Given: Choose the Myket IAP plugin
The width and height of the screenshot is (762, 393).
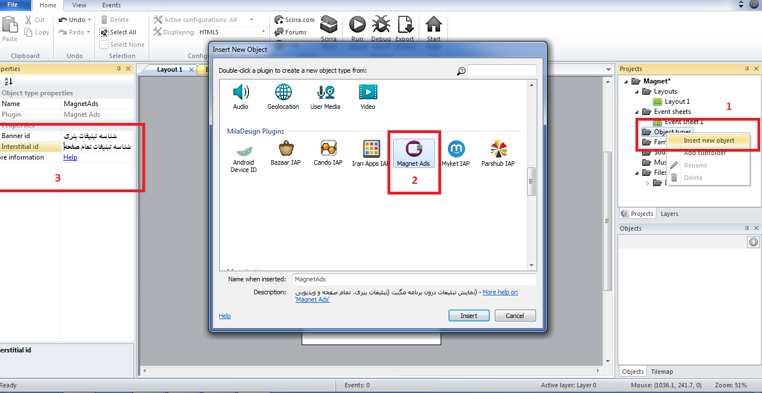Looking at the screenshot, I should (456, 153).
